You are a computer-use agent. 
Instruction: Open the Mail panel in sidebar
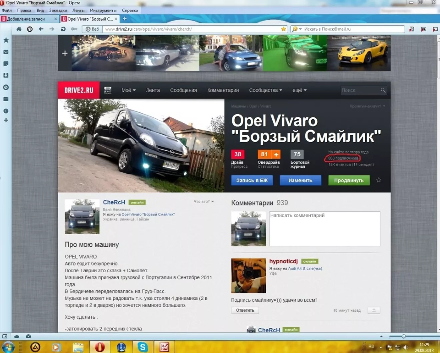6,52
